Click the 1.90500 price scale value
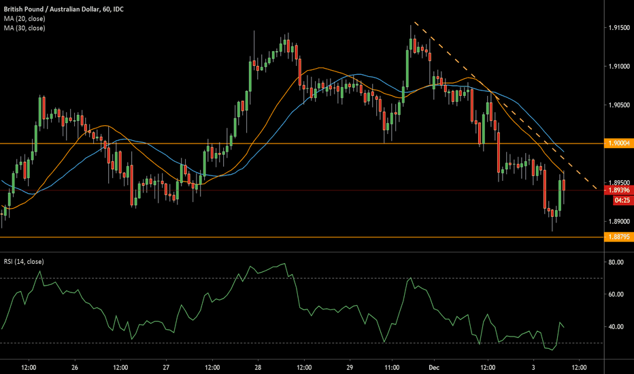634x374 pixels. 619,105
